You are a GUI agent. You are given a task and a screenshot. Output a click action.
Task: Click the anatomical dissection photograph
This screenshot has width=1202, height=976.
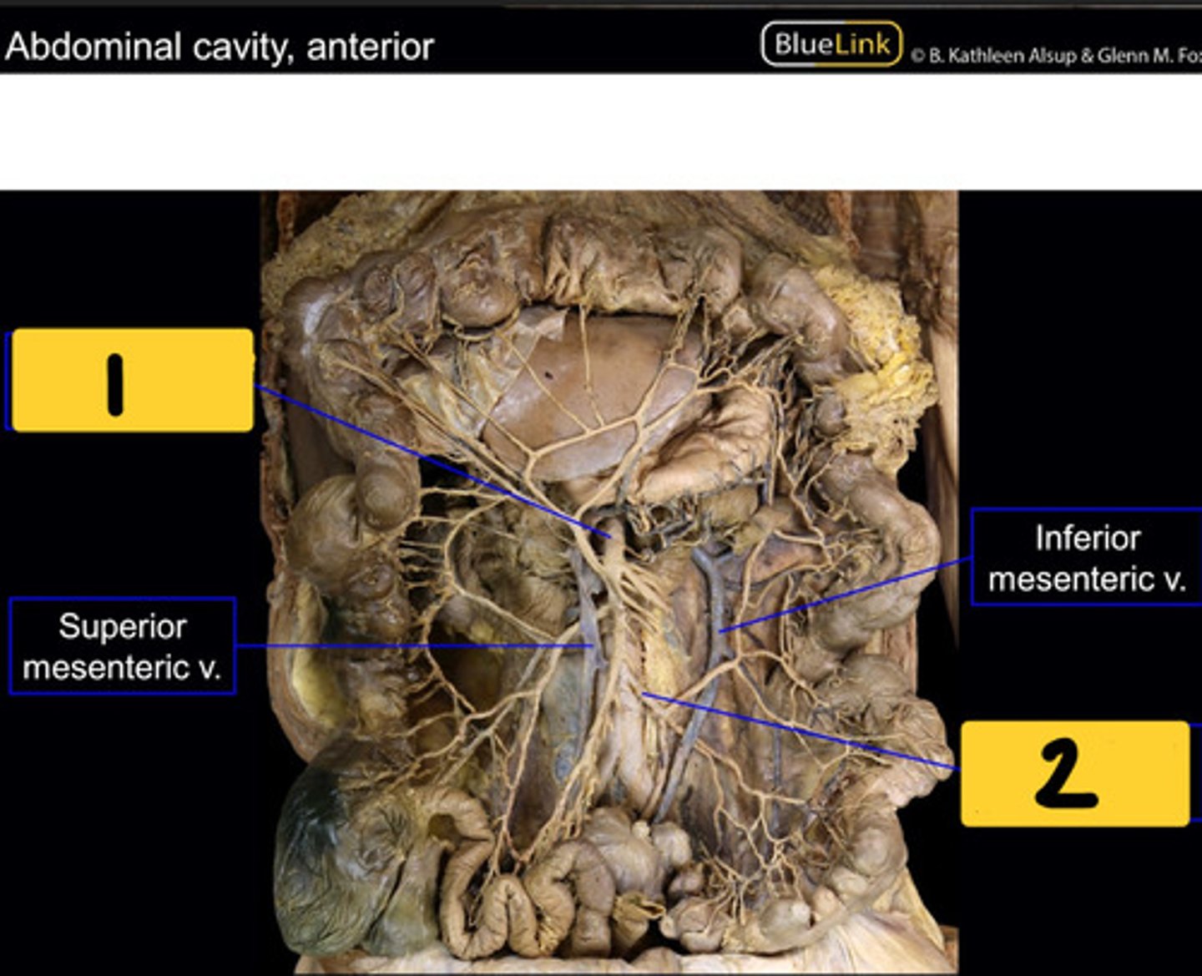coord(609,582)
